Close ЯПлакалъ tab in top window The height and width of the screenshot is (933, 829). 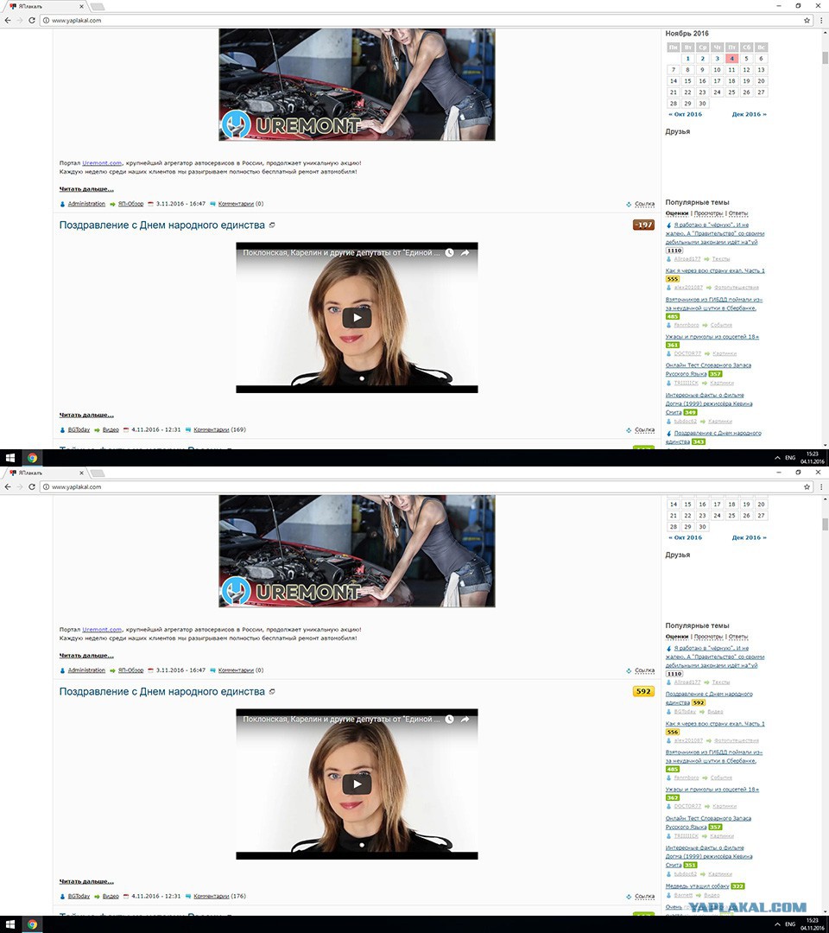coord(81,6)
